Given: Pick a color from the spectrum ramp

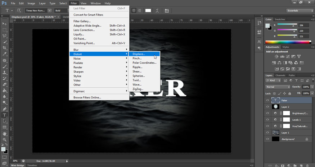Looking at the screenshot, I should click(x=288, y=42).
